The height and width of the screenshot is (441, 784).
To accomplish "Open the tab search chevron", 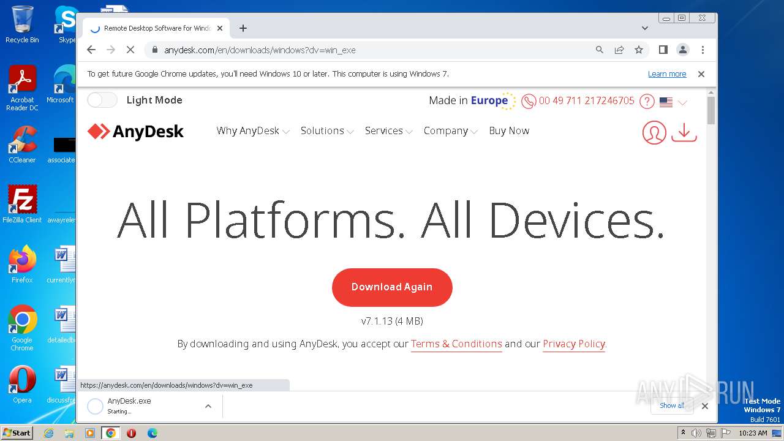I will click(644, 28).
